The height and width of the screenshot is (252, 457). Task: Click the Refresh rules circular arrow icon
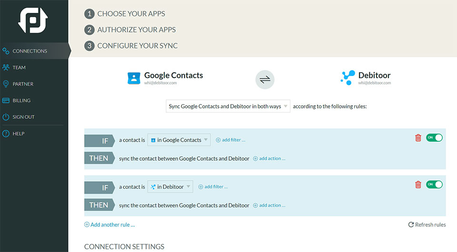[411, 224]
